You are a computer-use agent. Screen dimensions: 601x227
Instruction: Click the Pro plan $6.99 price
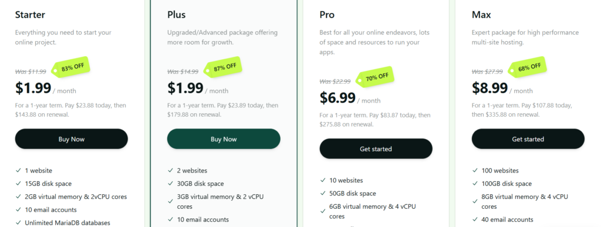(x=337, y=98)
